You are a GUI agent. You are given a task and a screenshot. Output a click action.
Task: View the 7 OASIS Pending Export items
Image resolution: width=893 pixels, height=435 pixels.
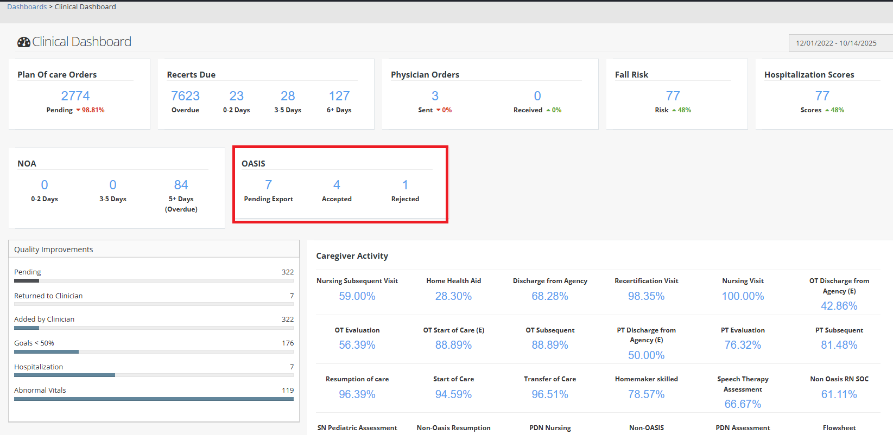[268, 185]
